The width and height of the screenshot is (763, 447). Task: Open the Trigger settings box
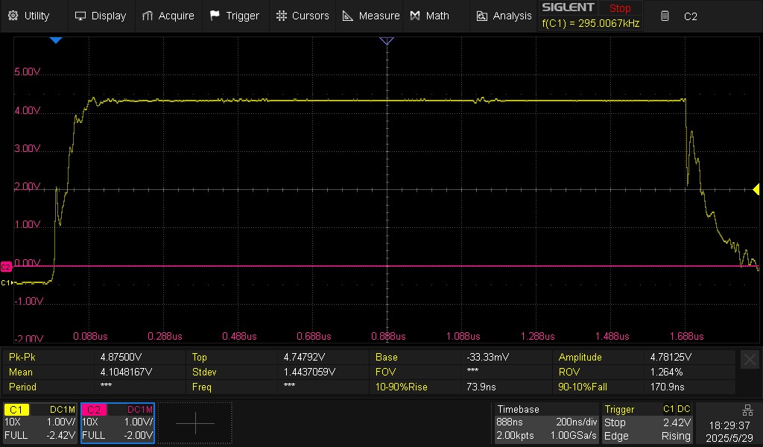coord(646,422)
